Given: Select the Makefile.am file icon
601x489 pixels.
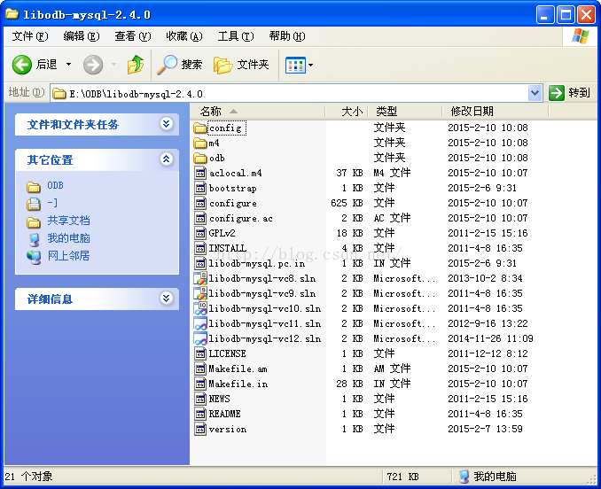Looking at the screenshot, I should pos(200,369).
